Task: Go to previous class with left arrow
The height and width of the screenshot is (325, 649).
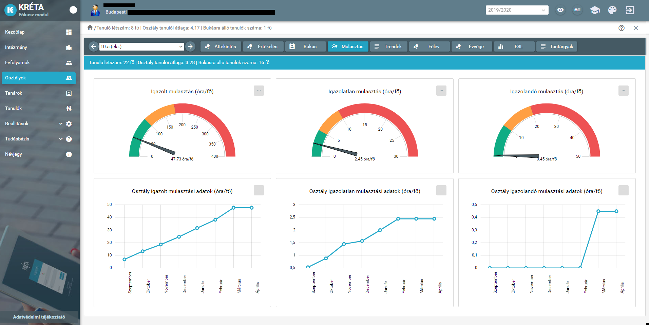Action: [94, 46]
